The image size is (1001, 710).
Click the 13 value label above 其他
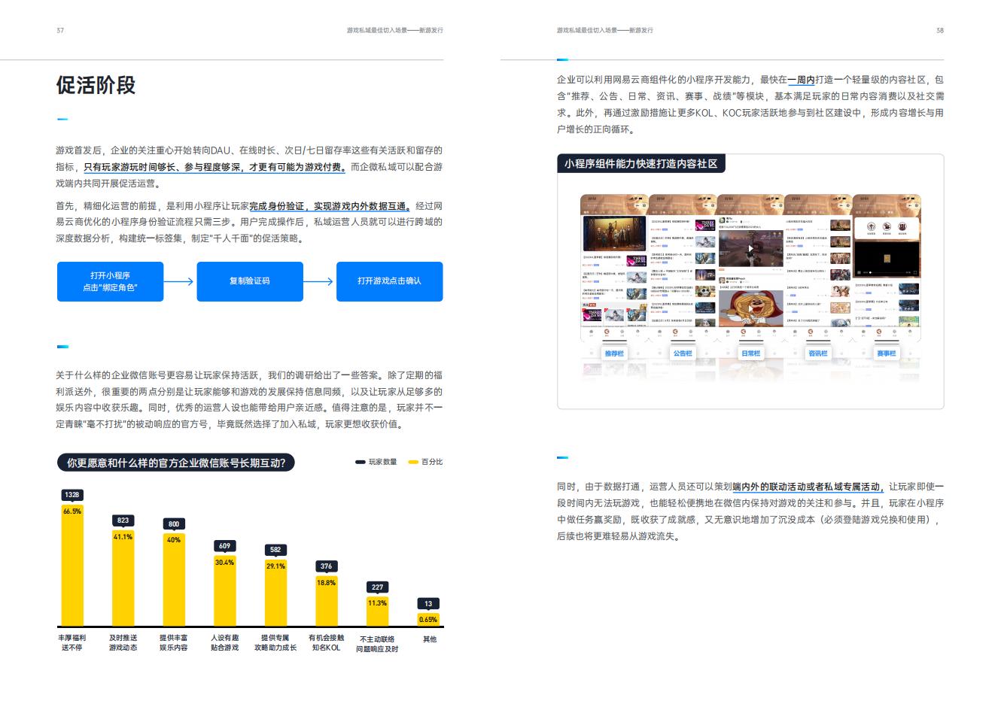(428, 604)
